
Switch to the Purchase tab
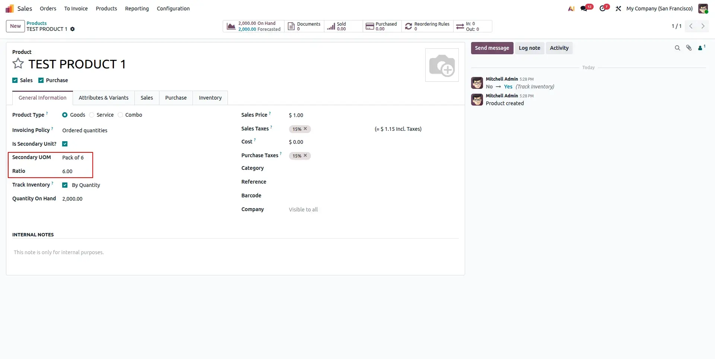[176, 98]
